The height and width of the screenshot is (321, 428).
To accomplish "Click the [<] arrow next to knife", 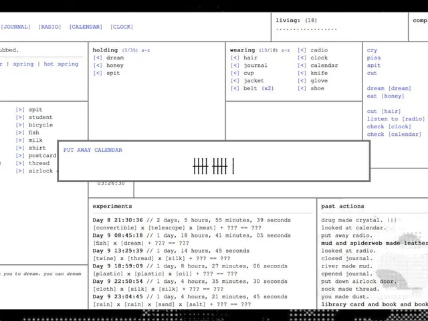I will pyautogui.click(x=302, y=73).
